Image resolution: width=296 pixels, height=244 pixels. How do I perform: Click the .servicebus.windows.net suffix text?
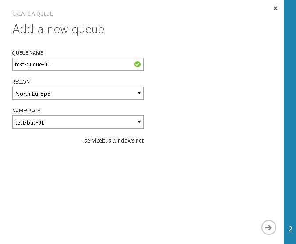pyautogui.click(x=113, y=141)
